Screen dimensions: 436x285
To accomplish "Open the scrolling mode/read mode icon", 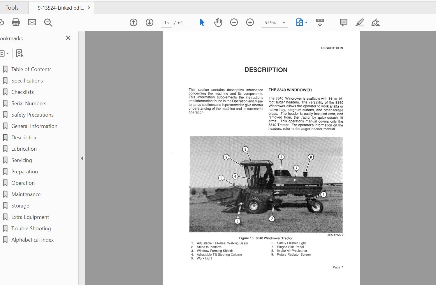I will [x=320, y=22].
